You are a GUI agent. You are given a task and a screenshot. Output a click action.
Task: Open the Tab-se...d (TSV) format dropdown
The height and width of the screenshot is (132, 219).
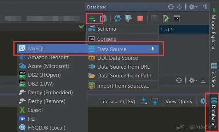117,101
